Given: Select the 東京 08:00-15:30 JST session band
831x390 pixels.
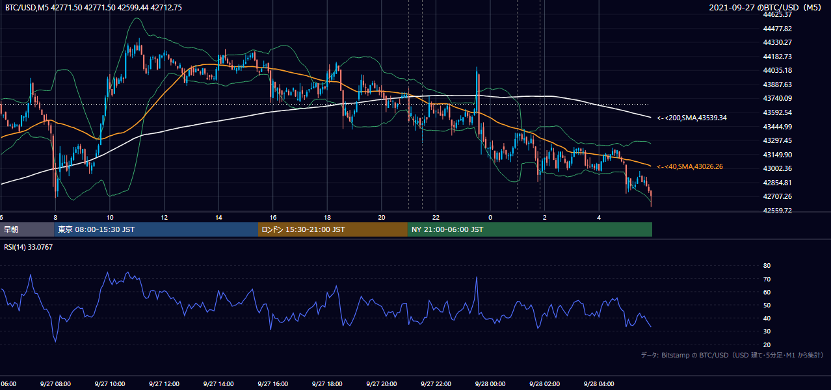Looking at the screenshot, I should coord(156,229).
